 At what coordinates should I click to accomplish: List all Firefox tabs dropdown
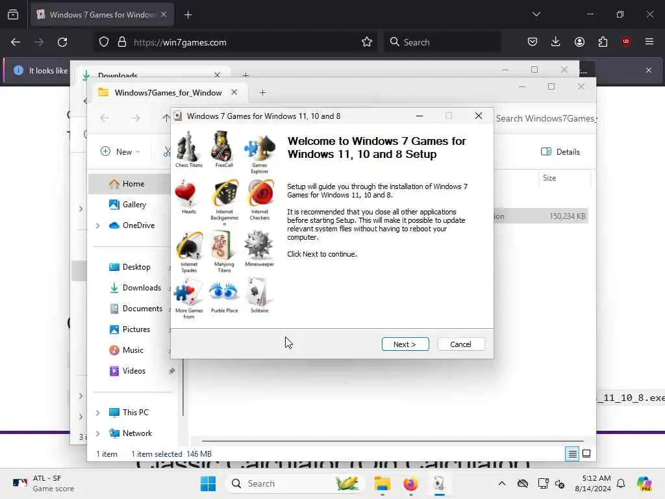[536, 14]
